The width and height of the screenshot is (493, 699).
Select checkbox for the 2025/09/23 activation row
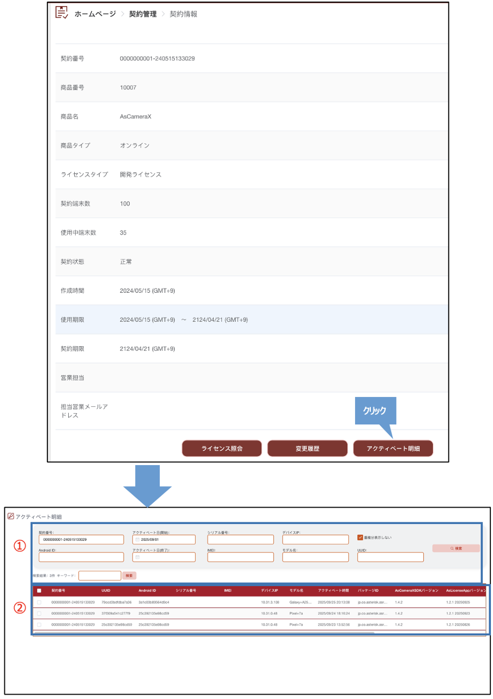coord(39,624)
